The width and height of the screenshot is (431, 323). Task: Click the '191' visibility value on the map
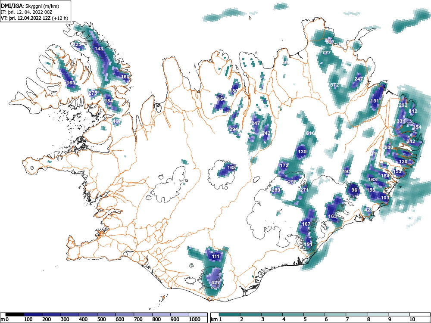pyautogui.click(x=309, y=244)
